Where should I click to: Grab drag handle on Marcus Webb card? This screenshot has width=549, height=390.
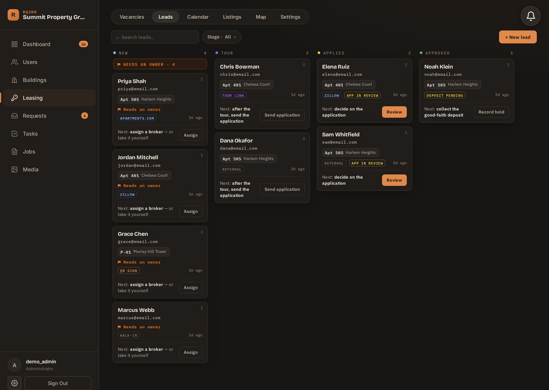[202, 308]
